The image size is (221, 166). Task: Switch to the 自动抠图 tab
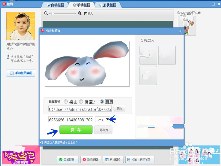click(x=56, y=5)
